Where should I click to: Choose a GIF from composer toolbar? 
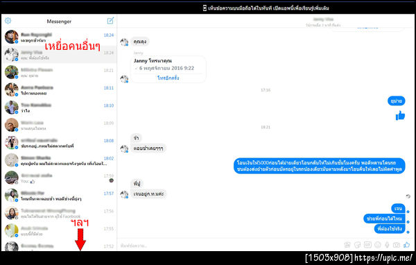pos(367,245)
